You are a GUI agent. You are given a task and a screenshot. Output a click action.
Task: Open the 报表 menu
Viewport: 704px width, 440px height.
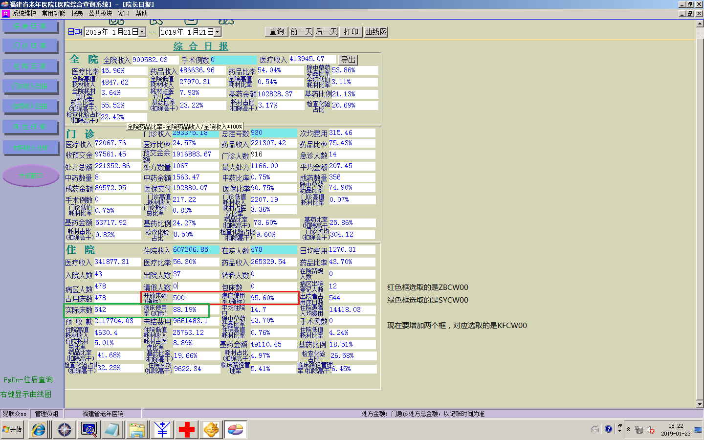[77, 14]
